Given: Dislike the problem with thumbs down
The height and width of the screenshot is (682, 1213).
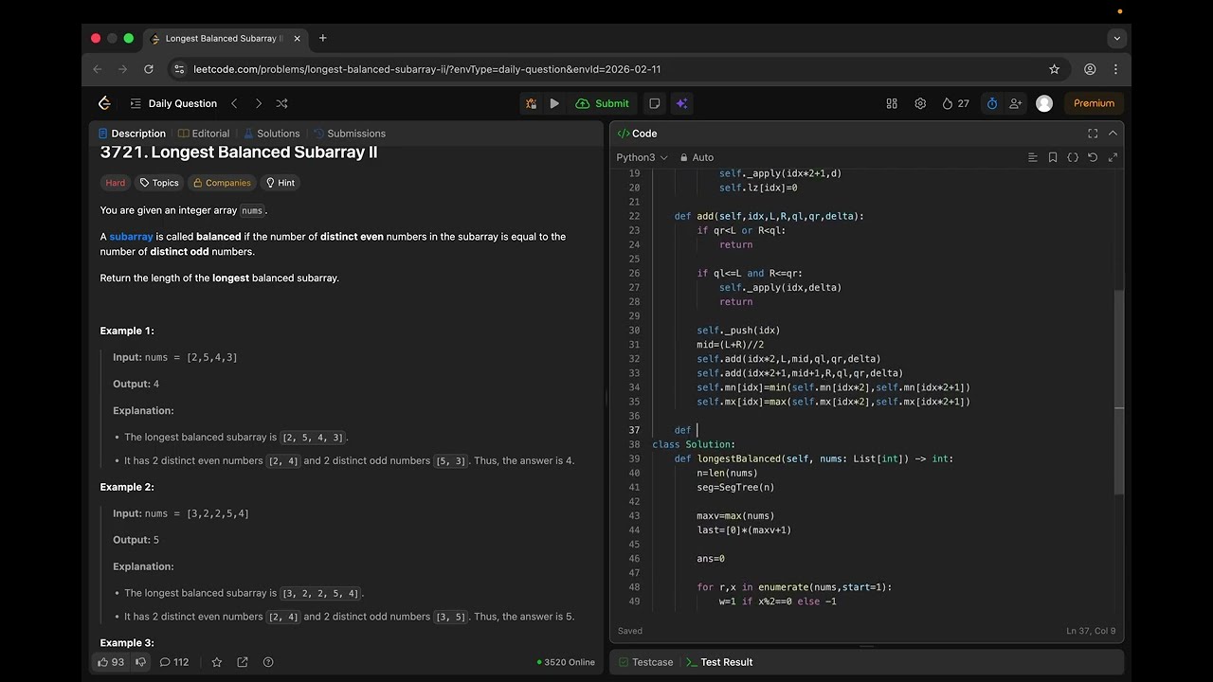Looking at the screenshot, I should pyautogui.click(x=141, y=662).
